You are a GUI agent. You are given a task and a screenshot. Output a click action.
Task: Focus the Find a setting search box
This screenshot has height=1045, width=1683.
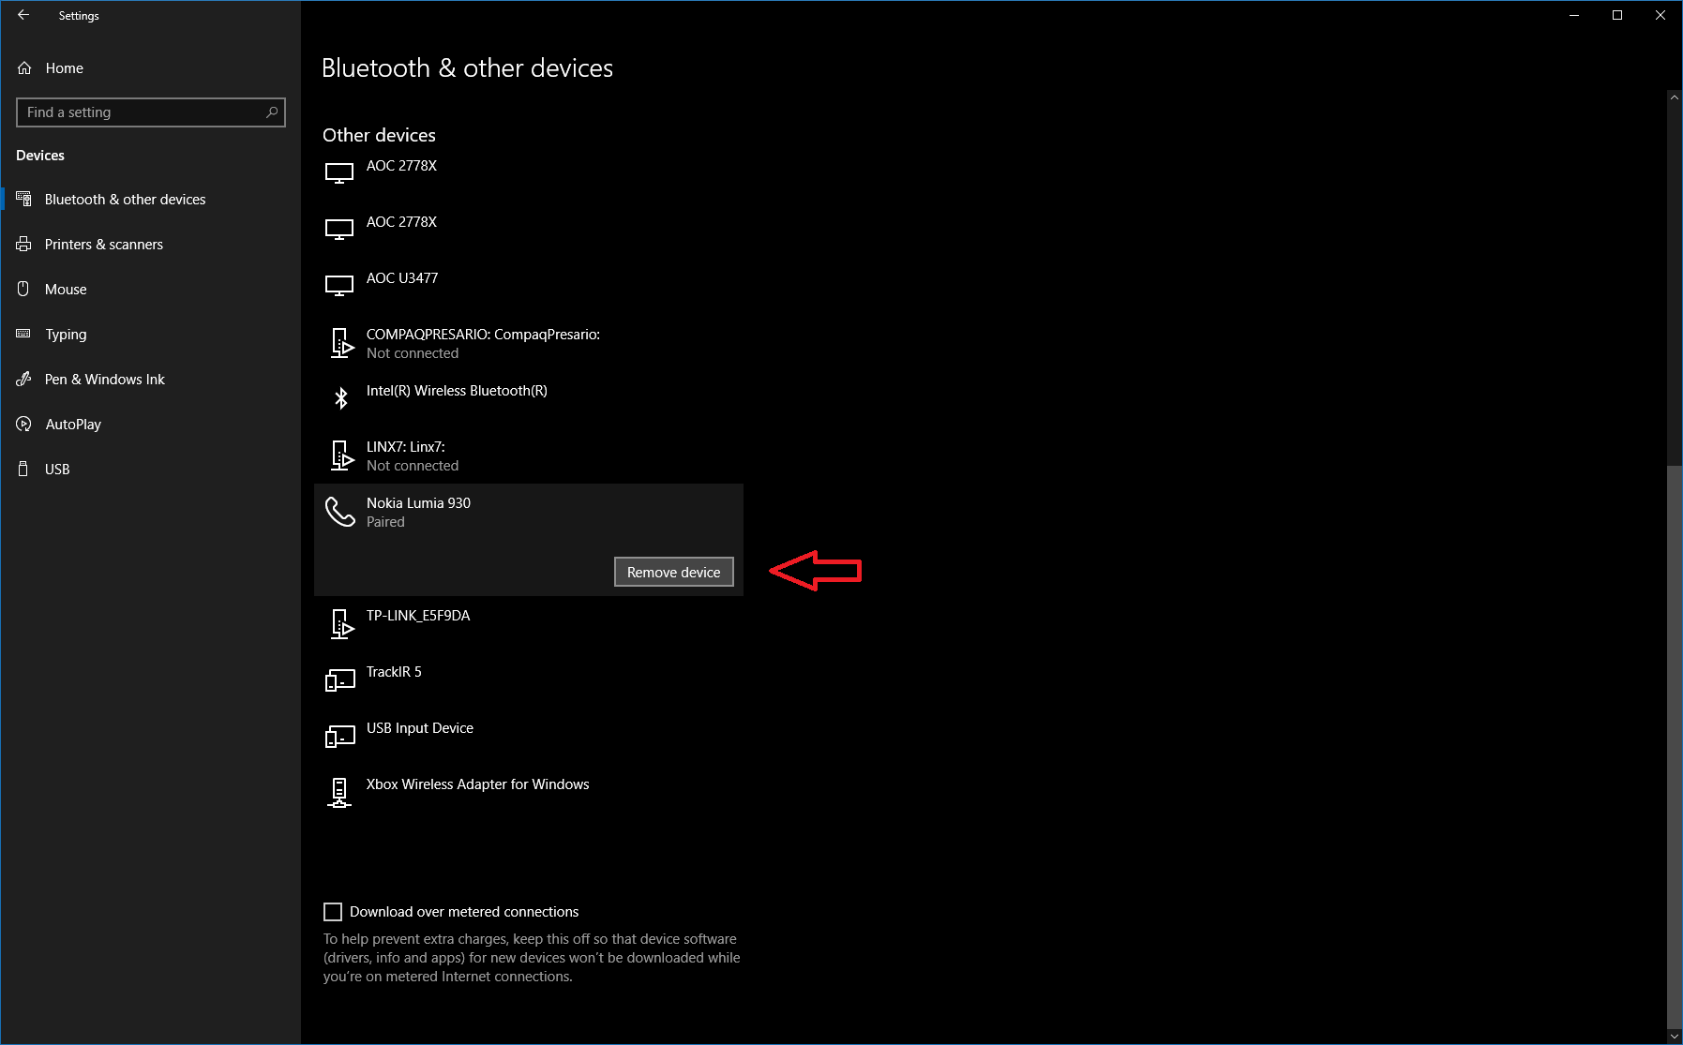[151, 112]
